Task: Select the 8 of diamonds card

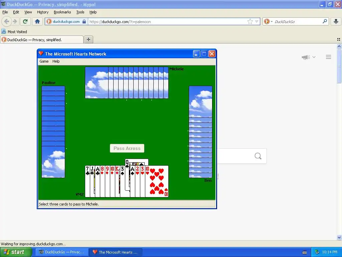Action: coord(102,181)
